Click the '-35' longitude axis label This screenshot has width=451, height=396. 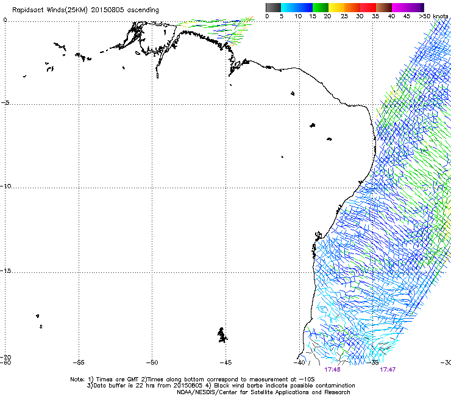pos(373,362)
